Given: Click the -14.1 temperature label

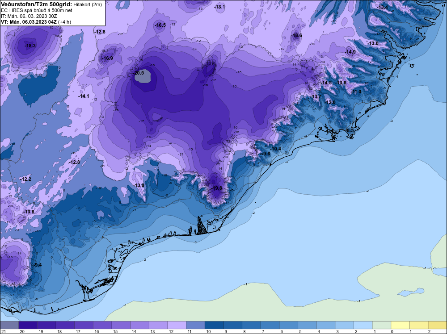Looking at the screenshot, I should pos(84,96).
